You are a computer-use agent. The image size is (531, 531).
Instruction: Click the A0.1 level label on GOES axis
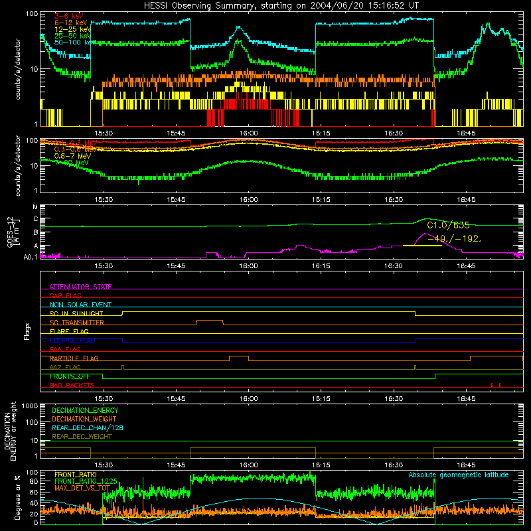31,258
